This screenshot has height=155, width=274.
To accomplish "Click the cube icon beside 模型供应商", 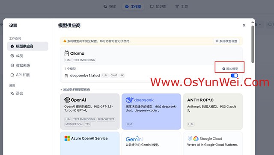I will tap(12, 46).
